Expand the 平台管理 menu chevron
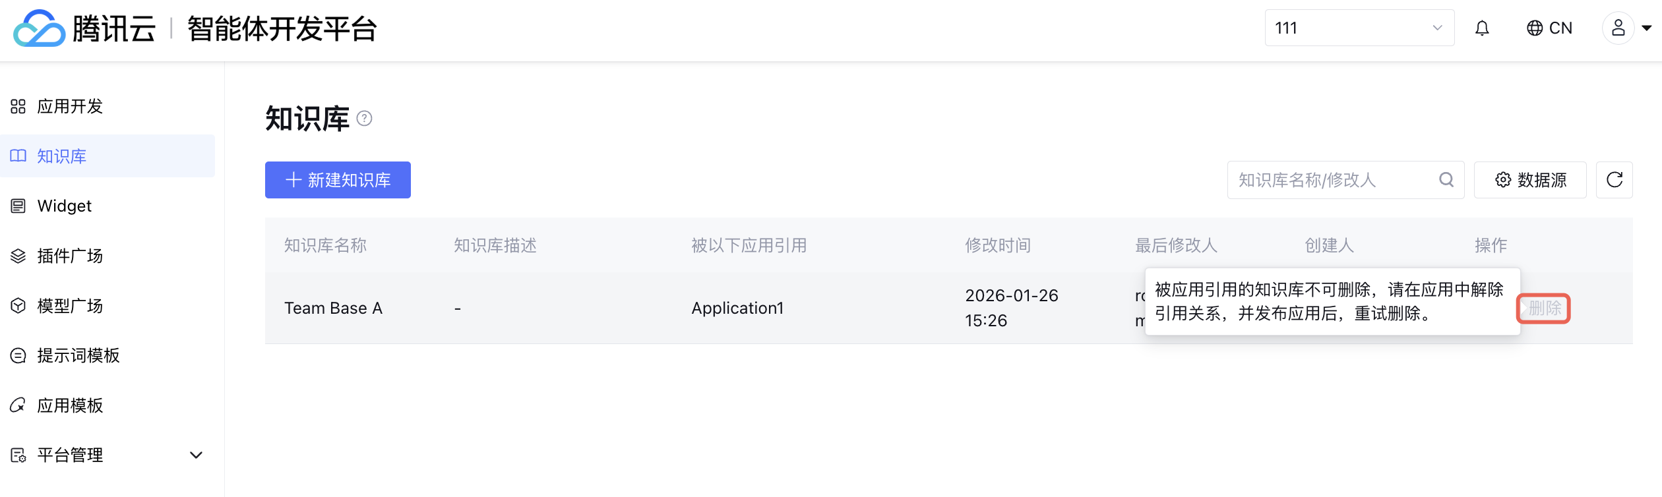Image resolution: width=1662 pixels, height=497 pixels. pyautogui.click(x=196, y=455)
